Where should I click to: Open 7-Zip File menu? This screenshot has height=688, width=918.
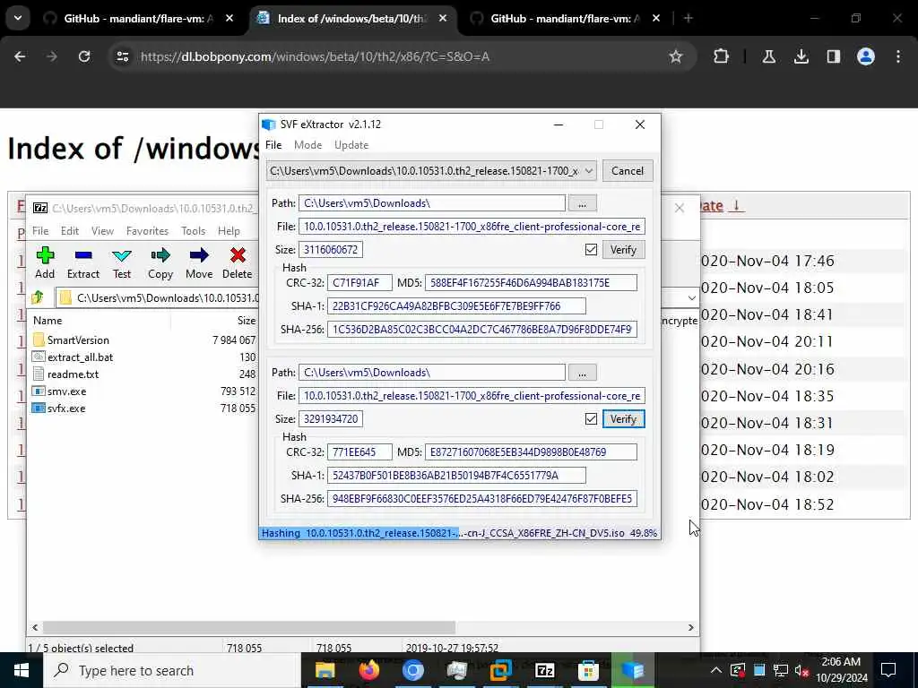pos(40,230)
